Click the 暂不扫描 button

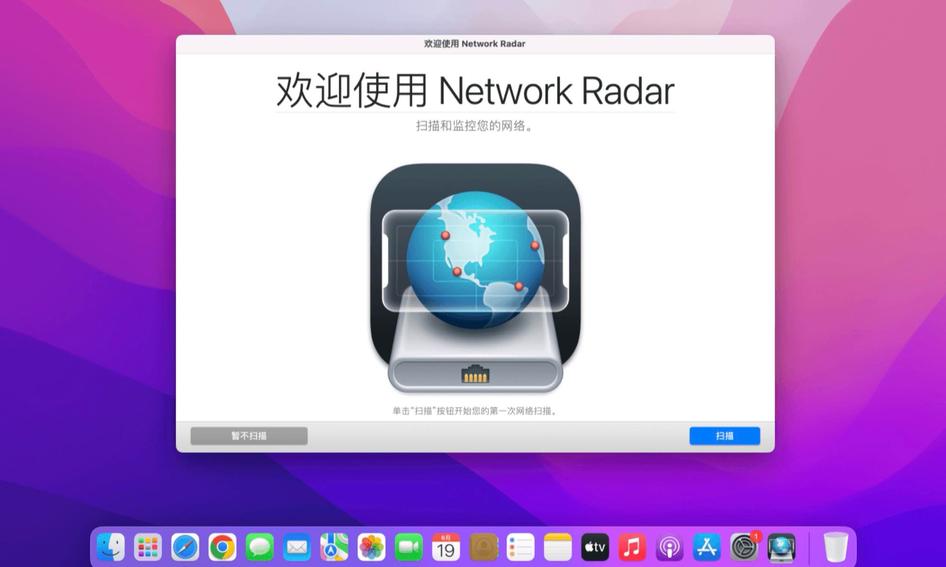tap(249, 436)
